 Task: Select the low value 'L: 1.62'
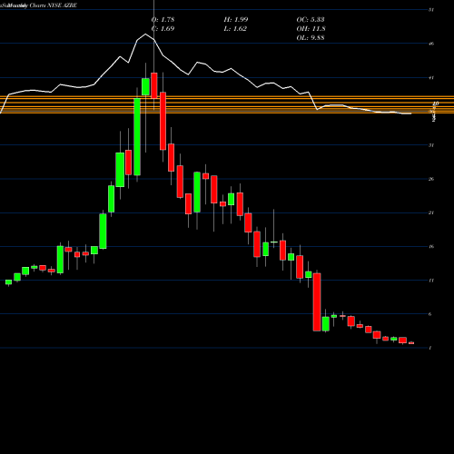coord(235,28)
